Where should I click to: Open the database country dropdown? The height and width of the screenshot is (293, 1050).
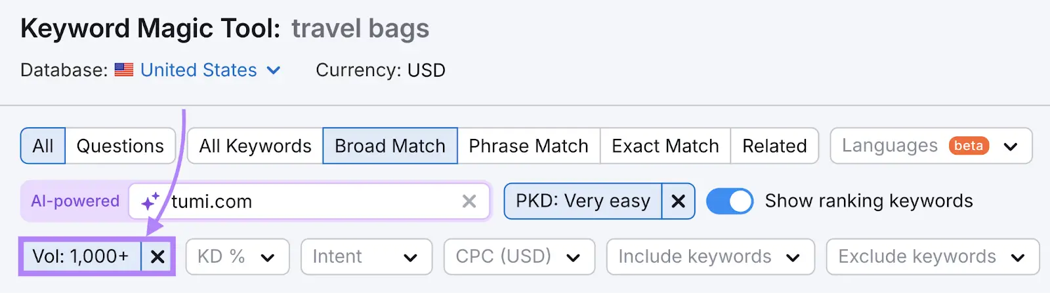[210, 70]
